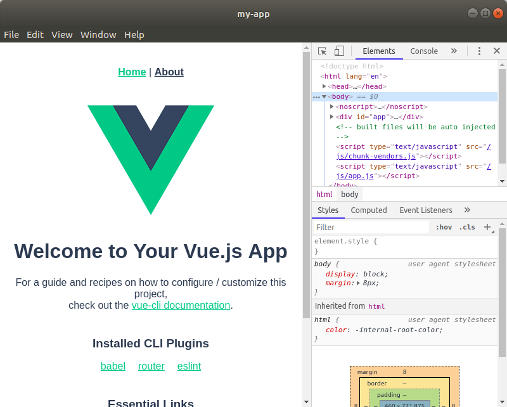507x407 pixels.
Task: Select the Computed tab
Action: tap(369, 210)
